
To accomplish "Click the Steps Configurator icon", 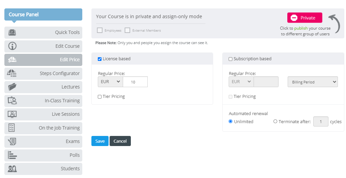I will click(12, 73).
